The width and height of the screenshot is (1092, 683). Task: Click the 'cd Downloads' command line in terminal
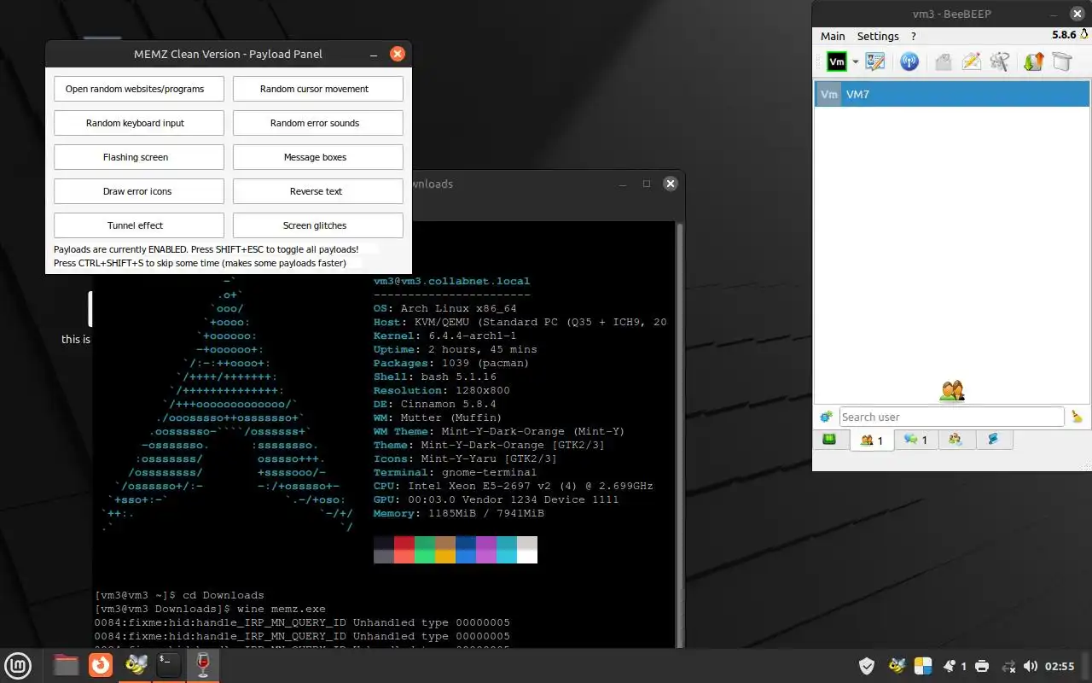179,595
